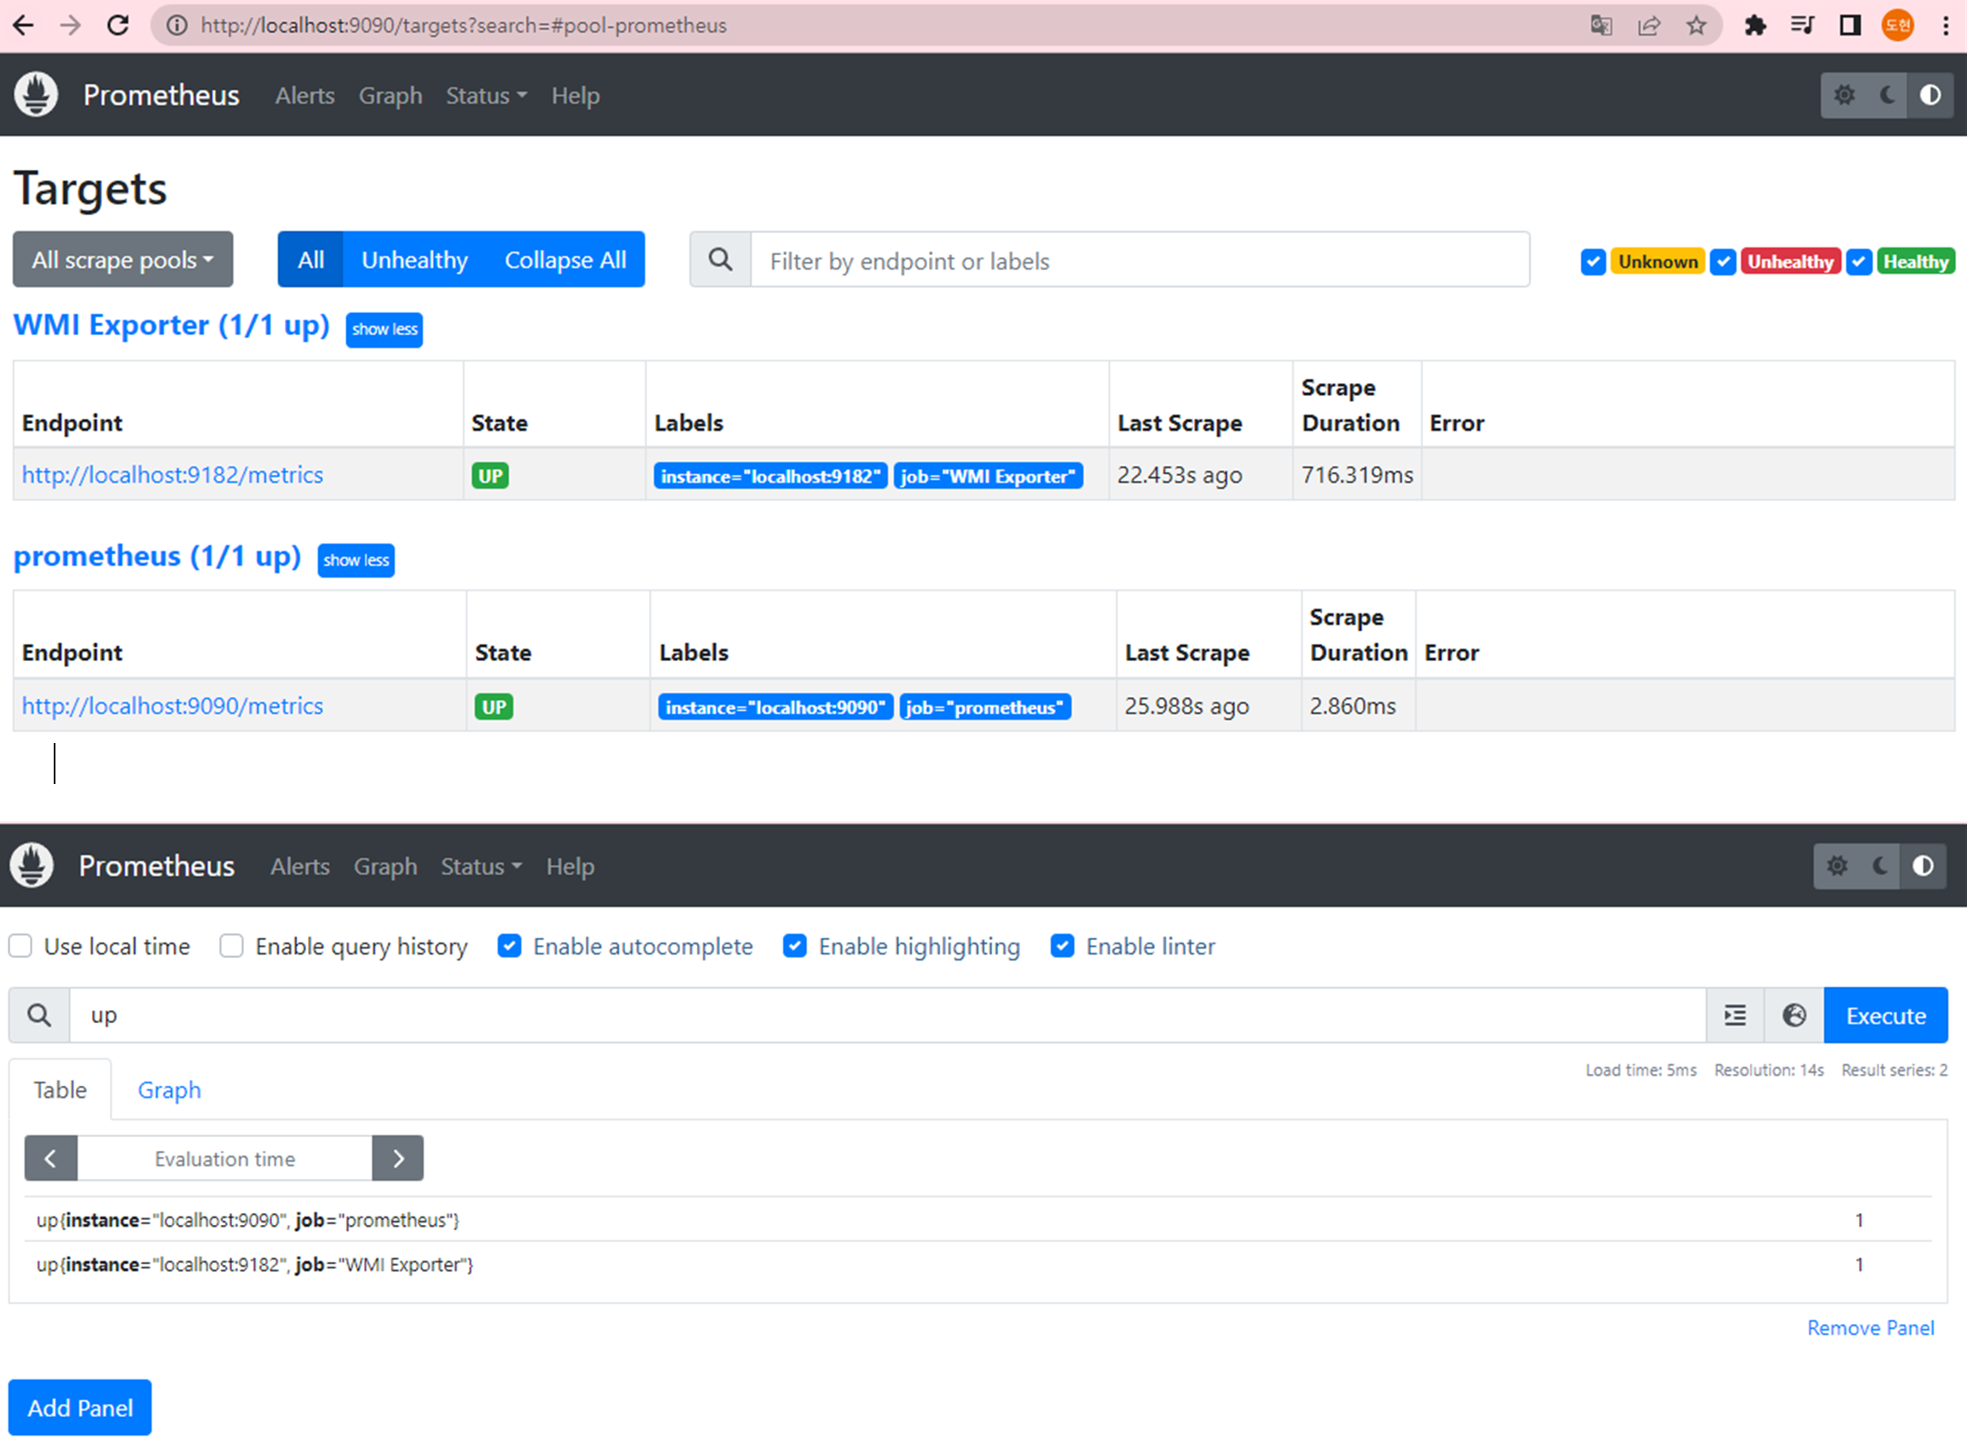1967x1446 pixels.
Task: Uncheck the Unhealthy filter checkbox
Action: [x=1722, y=262]
